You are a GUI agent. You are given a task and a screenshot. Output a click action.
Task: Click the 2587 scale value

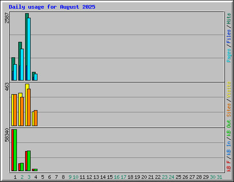pyautogui.click(x=7, y=18)
